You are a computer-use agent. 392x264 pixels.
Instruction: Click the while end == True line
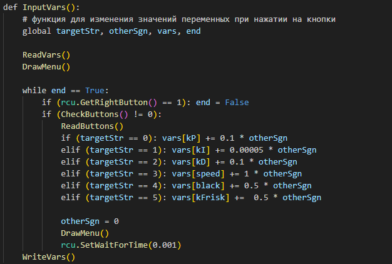coord(65,90)
